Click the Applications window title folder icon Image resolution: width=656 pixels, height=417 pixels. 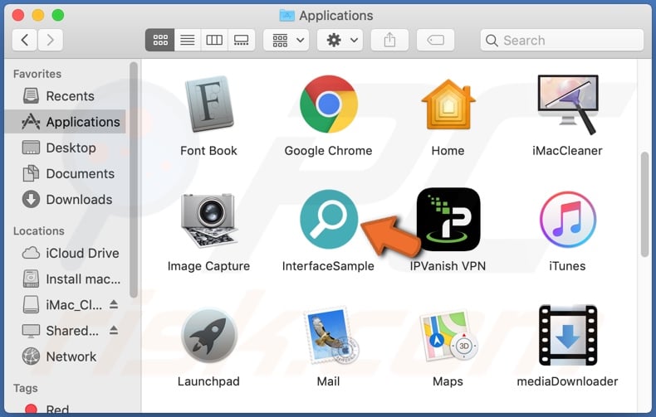[x=287, y=16]
